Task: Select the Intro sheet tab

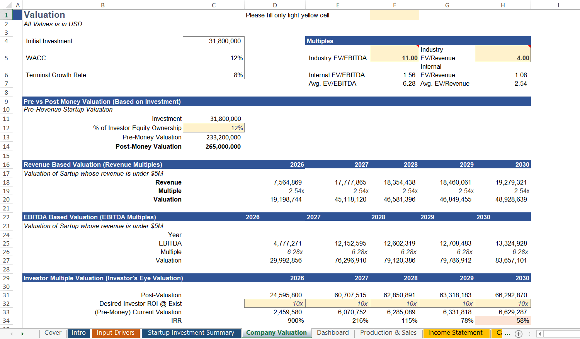Action: [79, 332]
